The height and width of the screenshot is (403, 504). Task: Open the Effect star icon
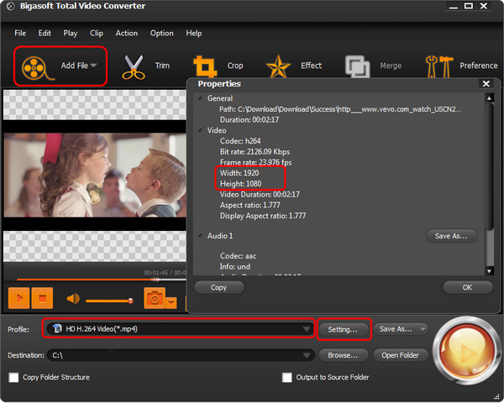pos(278,66)
